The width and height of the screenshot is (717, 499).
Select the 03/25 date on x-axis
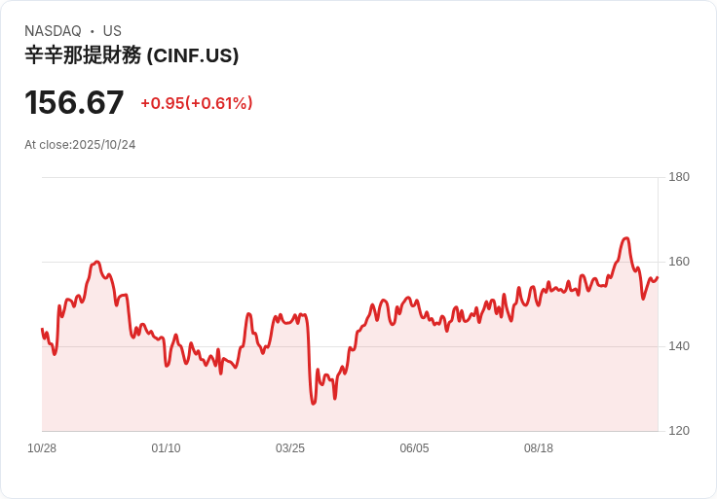point(290,448)
